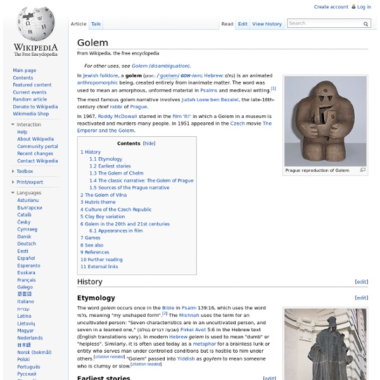Screen dimensions: 380x380
Task: Jump to 1.1 Etymology in contents
Action: click(106, 159)
